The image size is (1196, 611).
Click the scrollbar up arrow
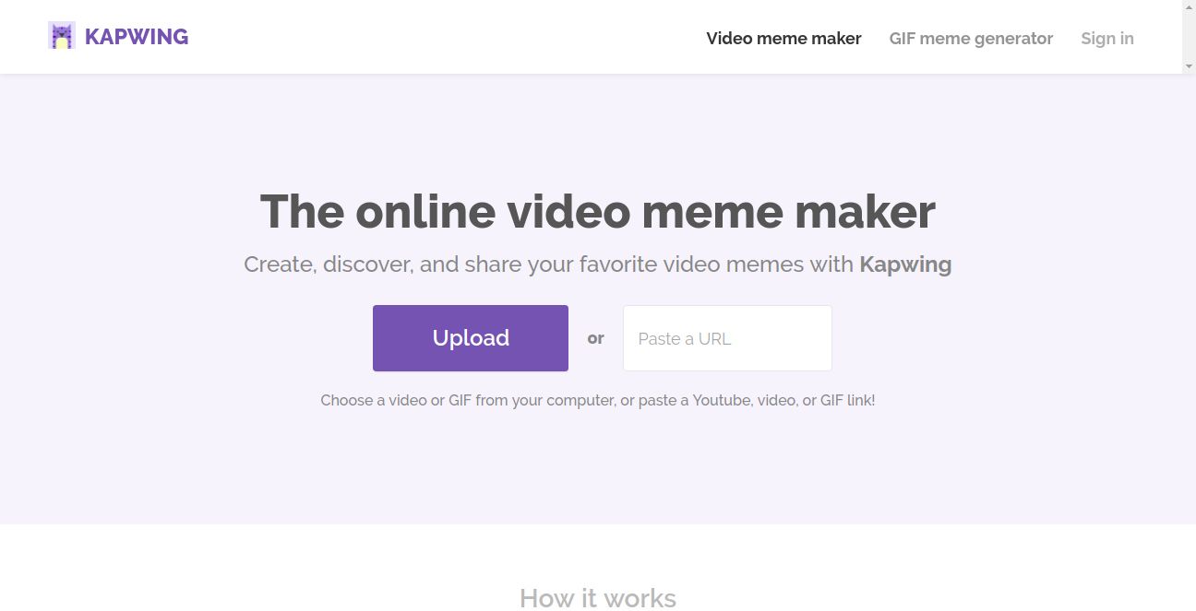[1189, 7]
